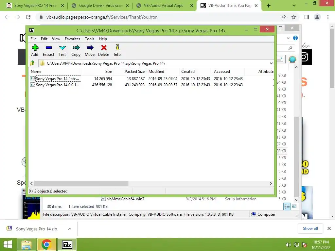335x251 pixels.
Task: Open the volume control in system tray
Action: (288, 245)
